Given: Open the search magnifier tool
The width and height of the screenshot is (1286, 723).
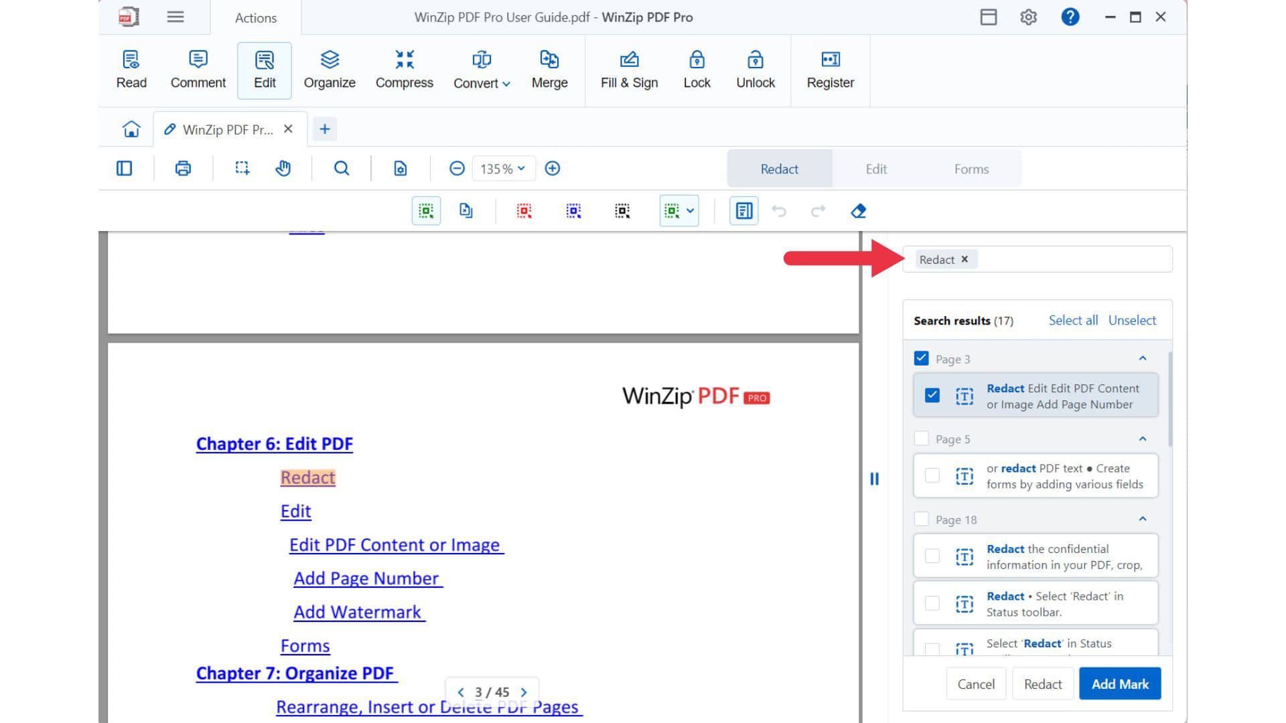Looking at the screenshot, I should pos(342,169).
